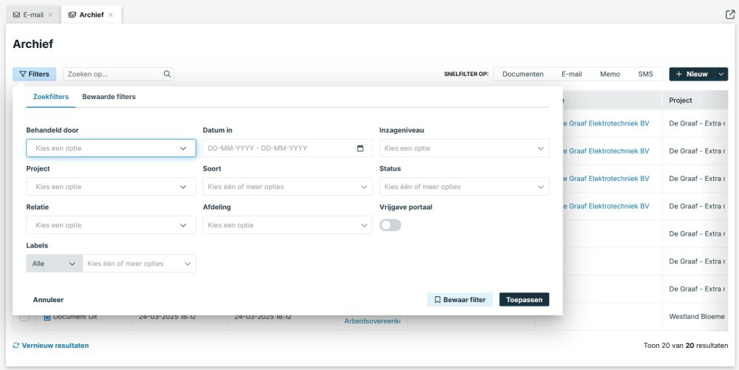739x370 pixels.
Task: Click the Filters button
Action: [35, 74]
